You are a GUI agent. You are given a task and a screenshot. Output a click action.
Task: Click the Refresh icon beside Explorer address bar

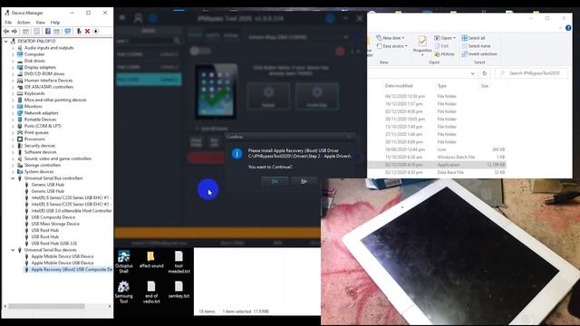(485, 73)
